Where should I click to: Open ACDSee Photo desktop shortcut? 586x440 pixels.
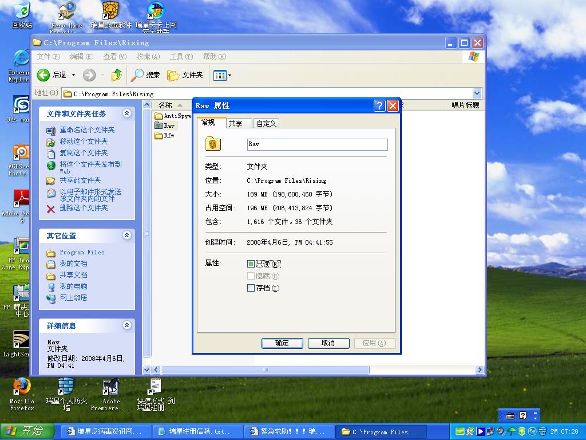point(19,160)
